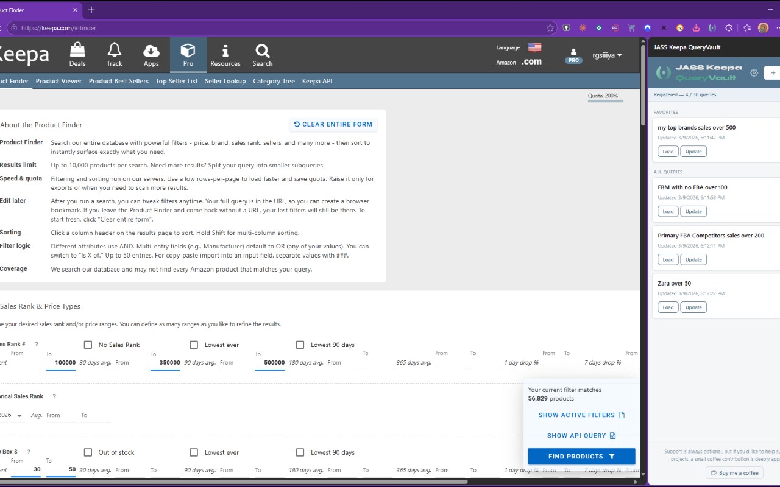Check the Out of stock checkbox
780x487 pixels.
point(88,452)
